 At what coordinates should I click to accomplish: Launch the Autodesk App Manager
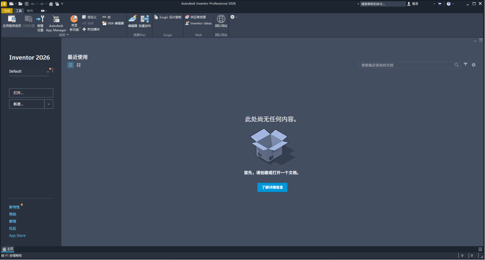tap(56, 23)
